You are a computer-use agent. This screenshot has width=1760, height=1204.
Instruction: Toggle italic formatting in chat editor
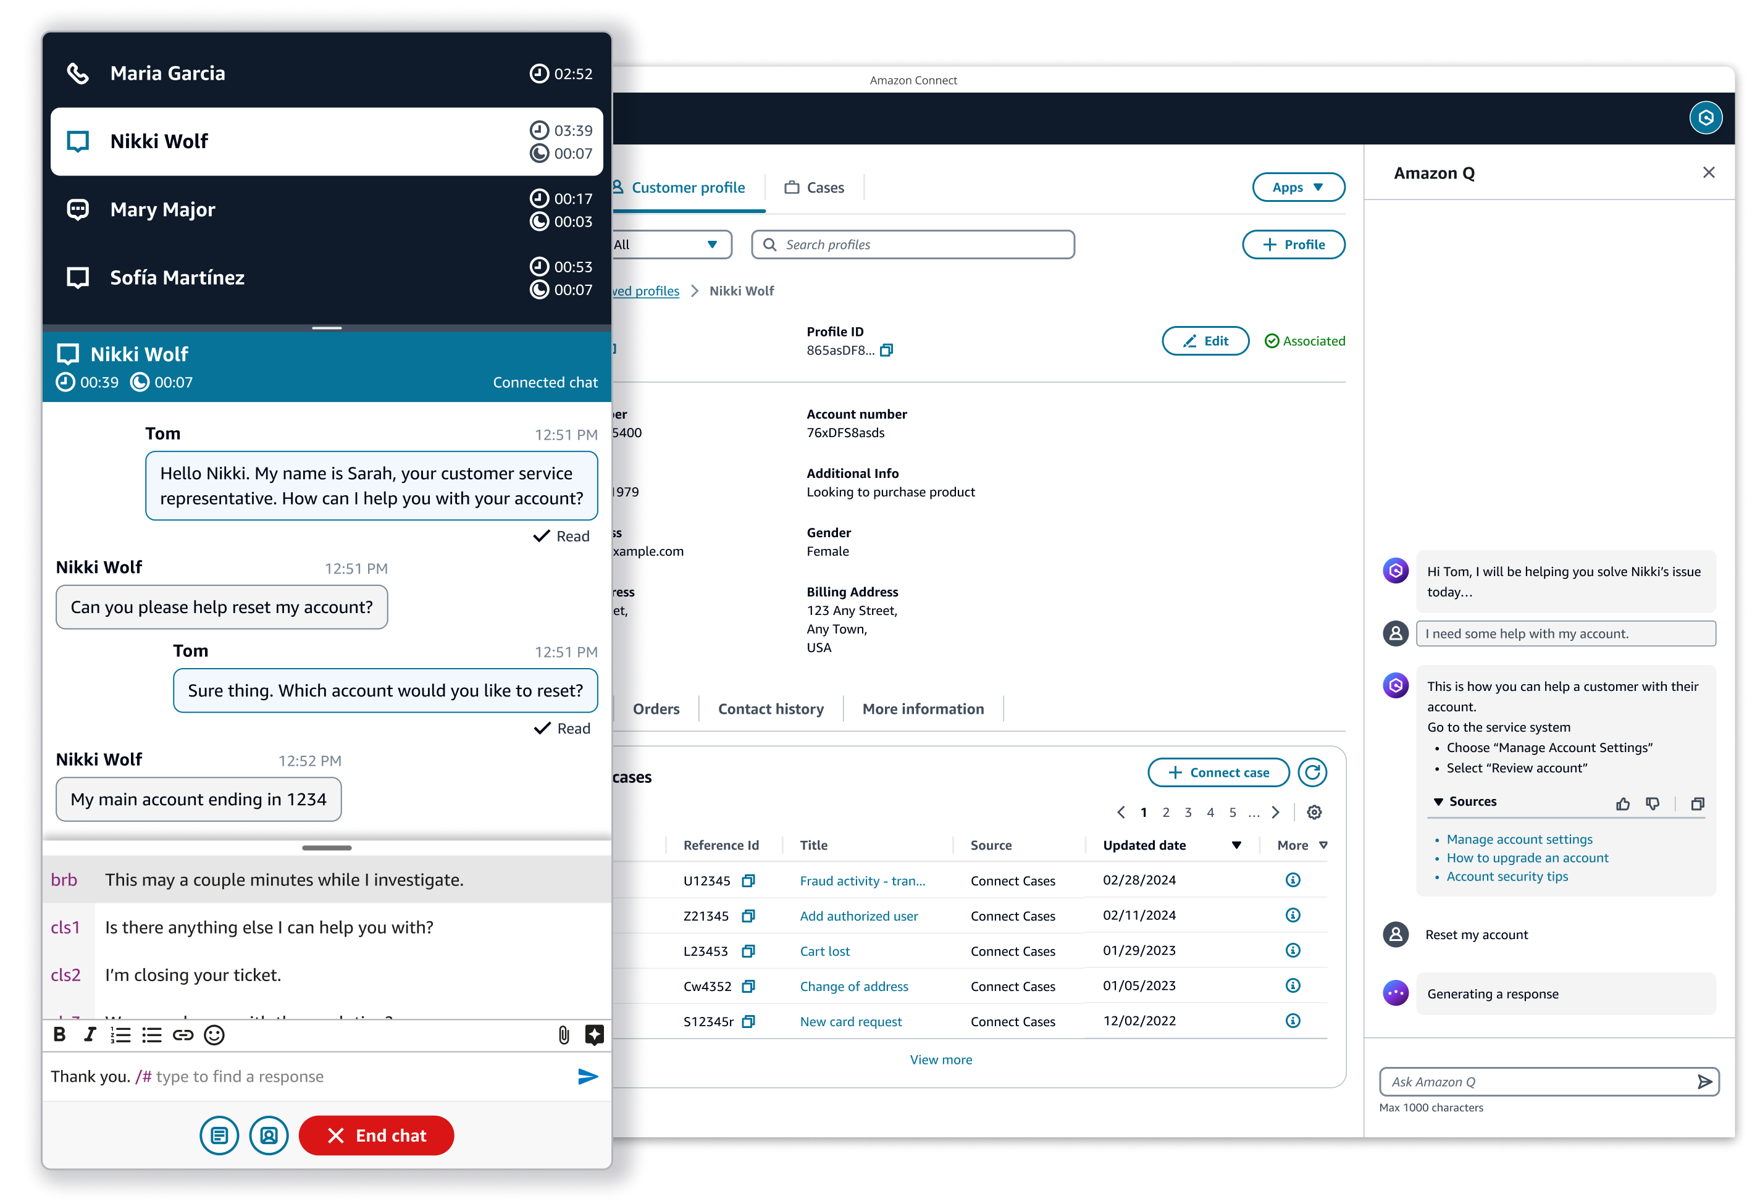click(90, 1034)
